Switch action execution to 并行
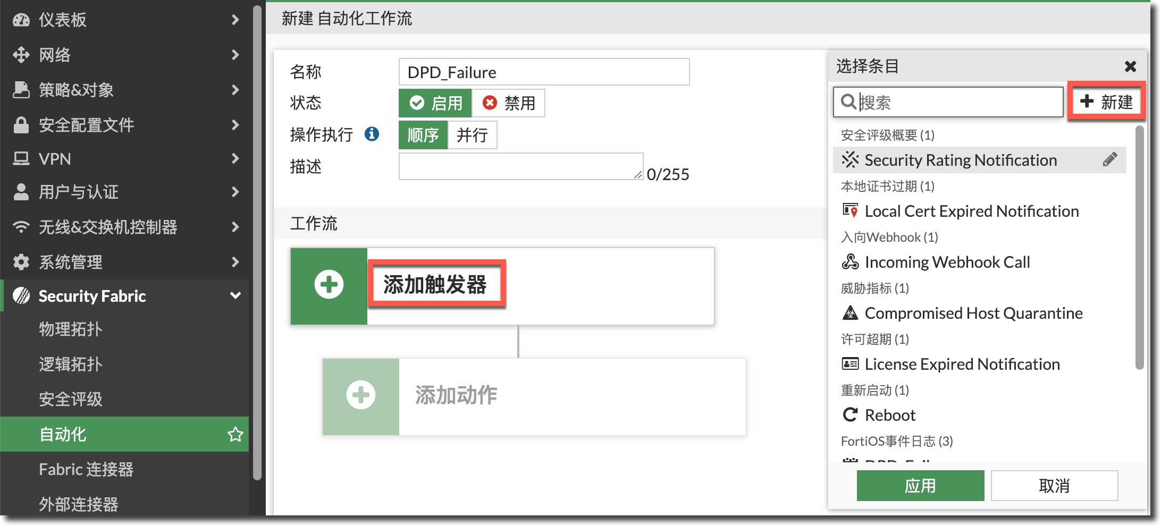 (x=472, y=135)
